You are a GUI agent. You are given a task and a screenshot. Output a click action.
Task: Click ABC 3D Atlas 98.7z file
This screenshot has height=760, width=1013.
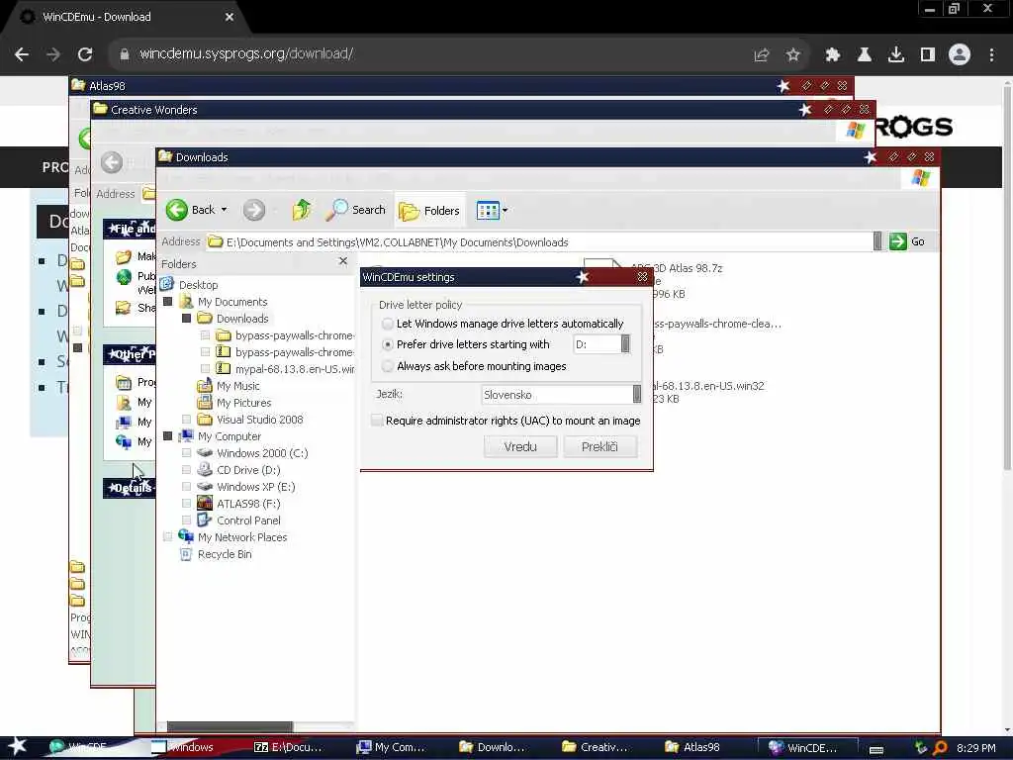[677, 268]
